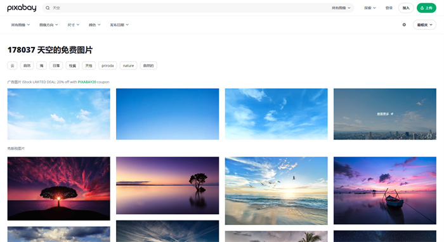Viewport: 444px width, 242px height.
Task: Select the 海 tag
Action: 42,66
